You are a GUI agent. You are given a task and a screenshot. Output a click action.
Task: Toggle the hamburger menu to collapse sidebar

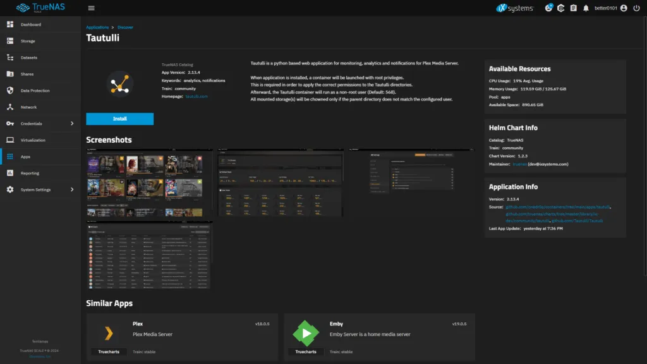coord(91,8)
